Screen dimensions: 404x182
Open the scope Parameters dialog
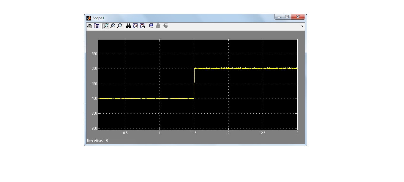[97, 26]
